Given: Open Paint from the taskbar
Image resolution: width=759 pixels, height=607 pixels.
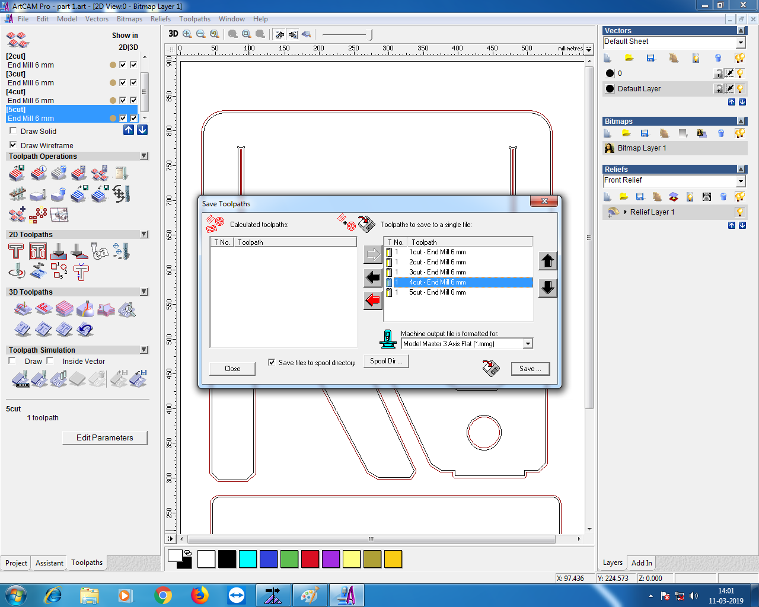Looking at the screenshot, I should 310,595.
